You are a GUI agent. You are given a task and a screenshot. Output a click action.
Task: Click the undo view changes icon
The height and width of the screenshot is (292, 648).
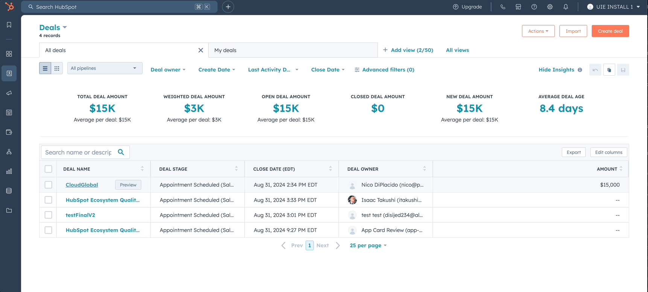click(595, 70)
